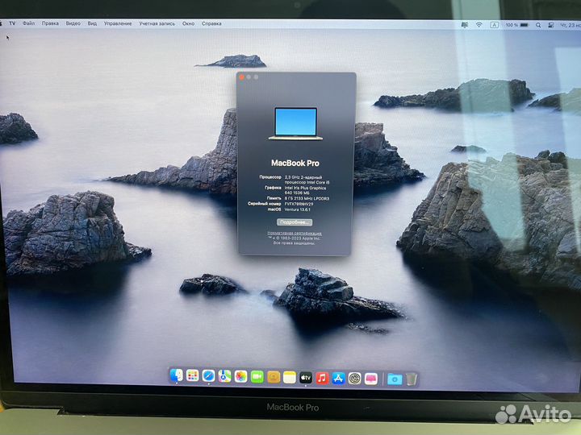Image resolution: width=581 pixels, height=435 pixels.
Task: Open the Файл menu
Action: coord(28,23)
